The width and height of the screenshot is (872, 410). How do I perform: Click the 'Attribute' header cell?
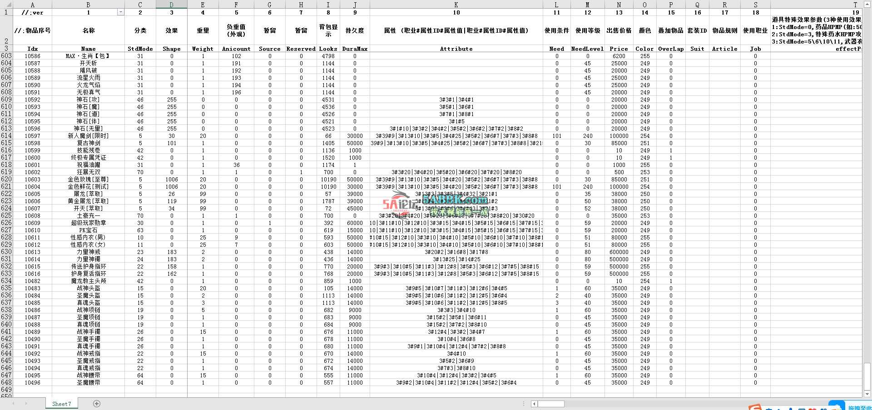[456, 49]
